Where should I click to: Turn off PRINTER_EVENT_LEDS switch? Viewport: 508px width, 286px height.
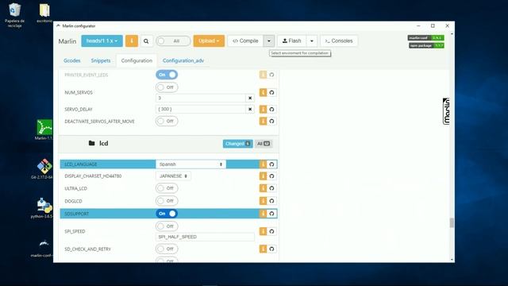tap(167, 75)
